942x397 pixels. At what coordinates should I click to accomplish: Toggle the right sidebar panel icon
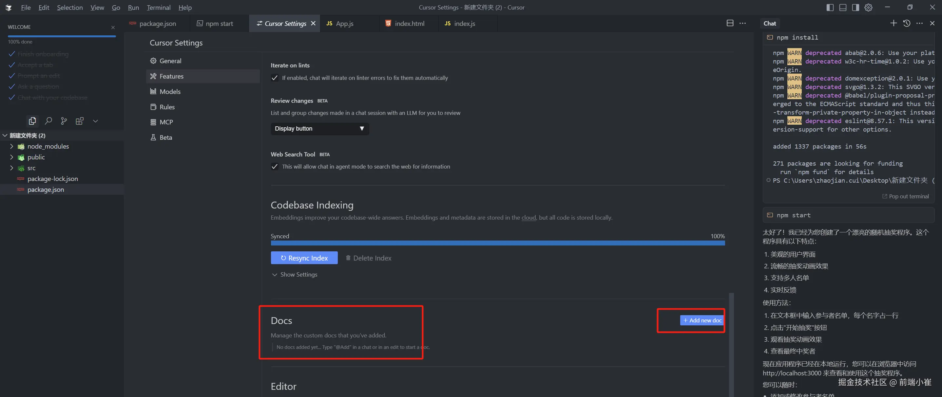tap(855, 7)
